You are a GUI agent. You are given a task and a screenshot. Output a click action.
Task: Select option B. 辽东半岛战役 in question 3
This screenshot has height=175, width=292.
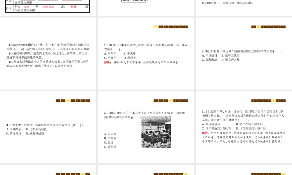[36, 129]
